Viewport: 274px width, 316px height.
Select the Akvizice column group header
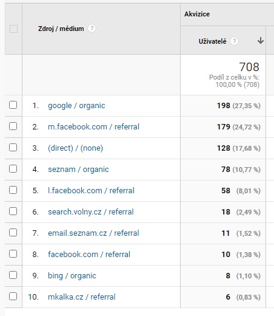[197, 14]
